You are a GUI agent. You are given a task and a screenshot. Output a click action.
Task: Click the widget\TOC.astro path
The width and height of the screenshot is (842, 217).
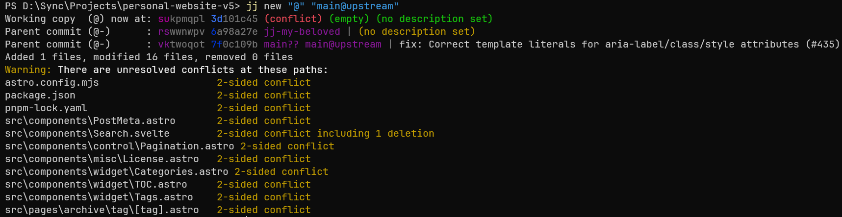pos(96,184)
